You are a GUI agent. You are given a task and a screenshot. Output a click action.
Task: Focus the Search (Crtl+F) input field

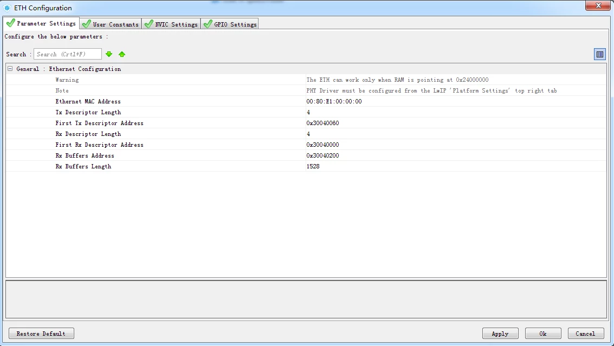(68, 54)
